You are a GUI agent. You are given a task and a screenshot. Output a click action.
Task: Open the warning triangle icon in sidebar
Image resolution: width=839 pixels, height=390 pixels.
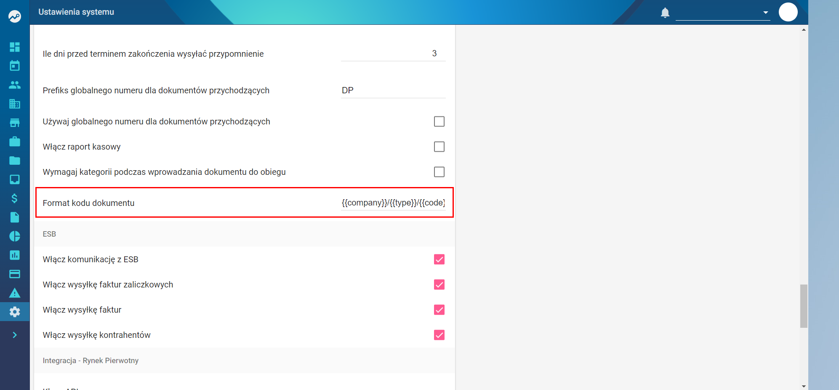pos(15,292)
